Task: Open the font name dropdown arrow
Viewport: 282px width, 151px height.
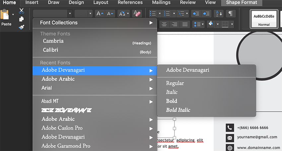Action: (70, 14)
